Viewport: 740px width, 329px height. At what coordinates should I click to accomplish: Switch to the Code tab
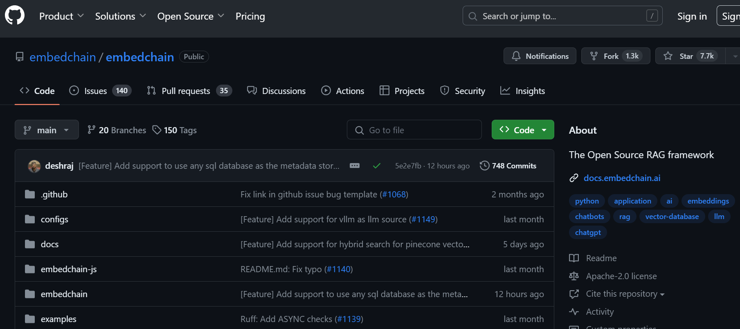(37, 91)
